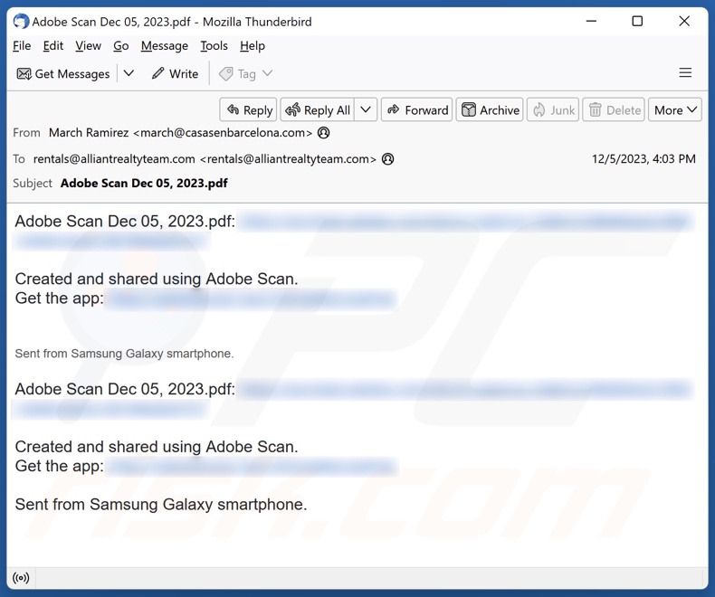
Task: Open second blurred Get the app link
Action: pyautogui.click(x=251, y=467)
